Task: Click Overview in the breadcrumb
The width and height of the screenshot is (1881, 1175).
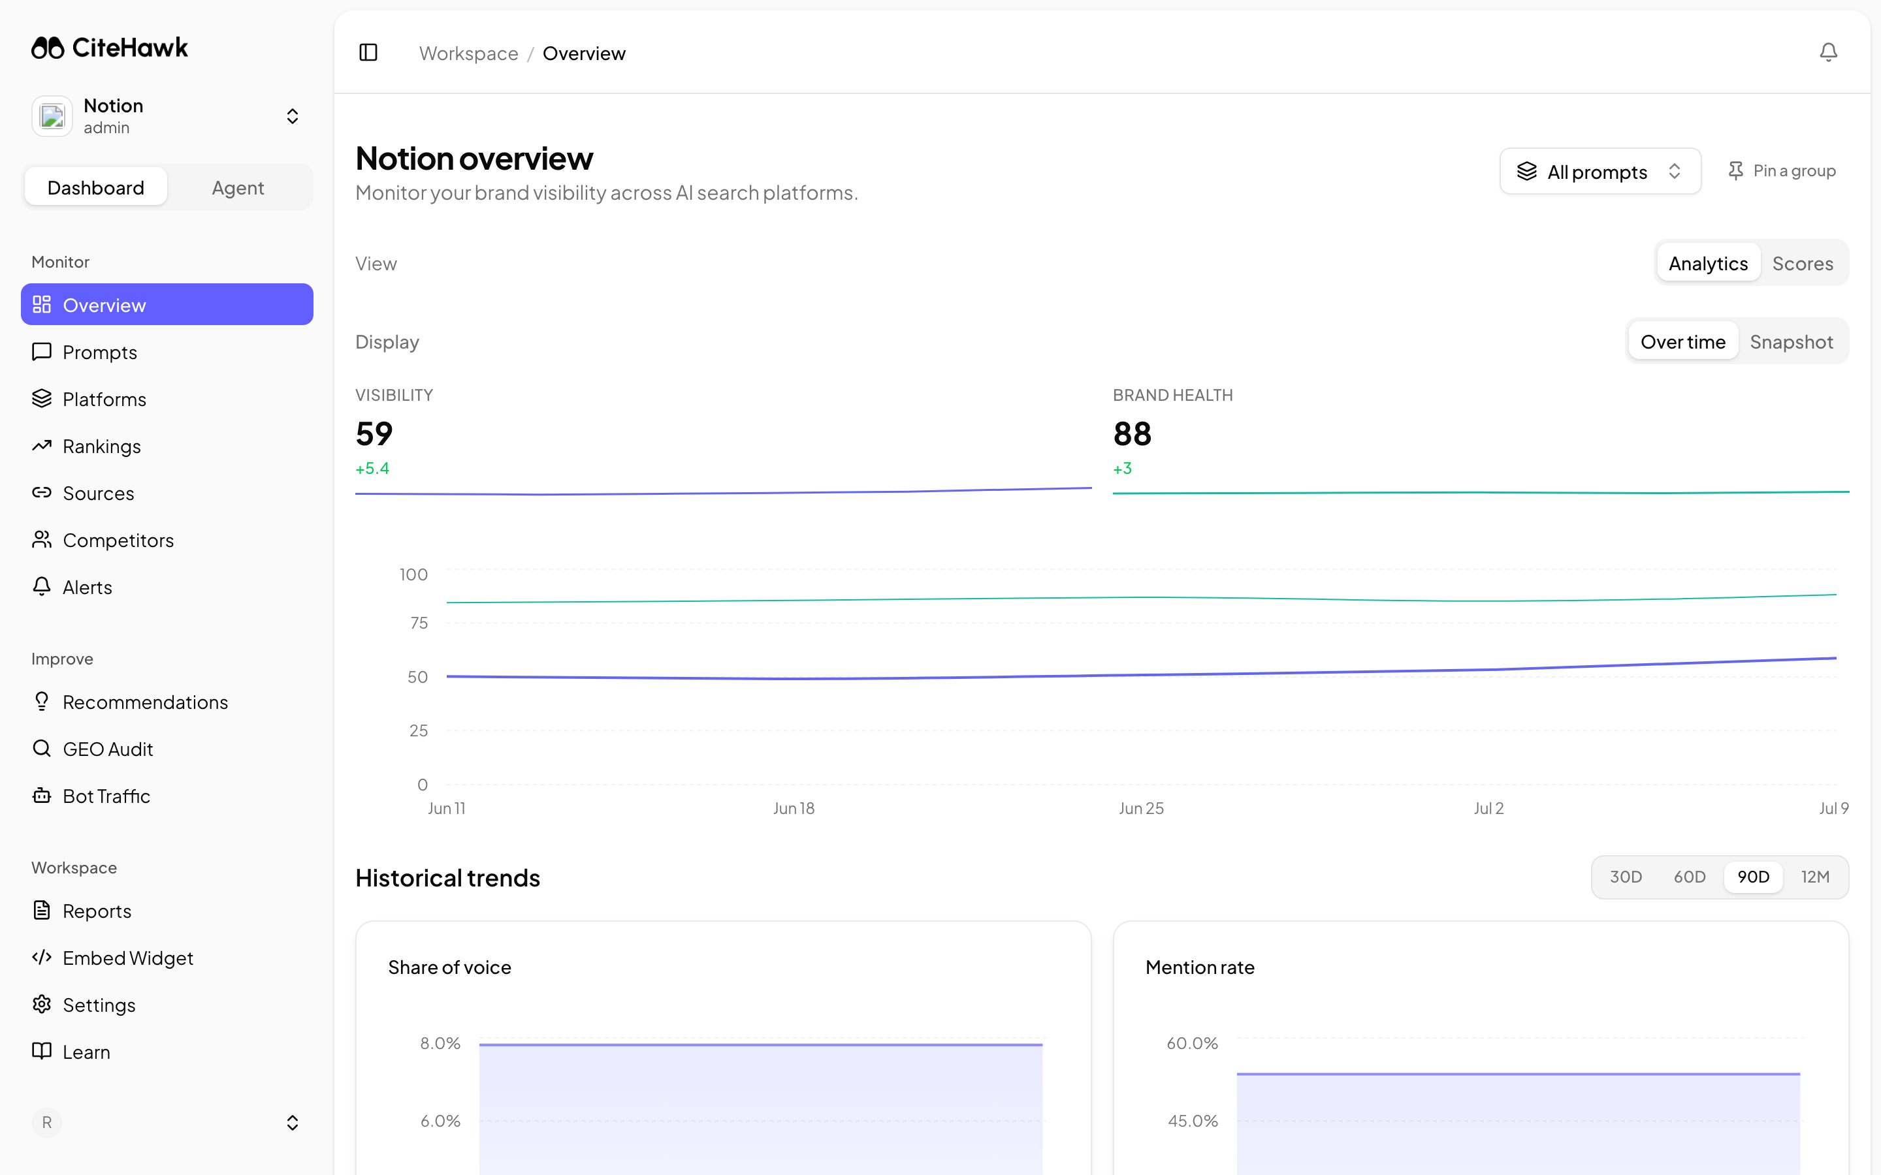Action: [x=584, y=53]
